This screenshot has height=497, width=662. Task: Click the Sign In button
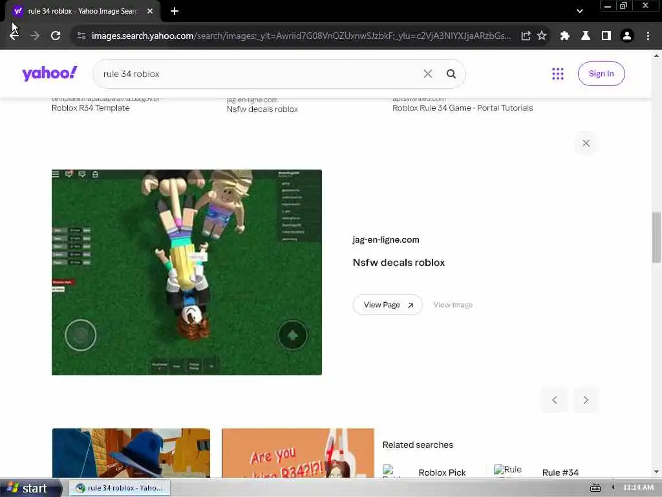tap(601, 74)
